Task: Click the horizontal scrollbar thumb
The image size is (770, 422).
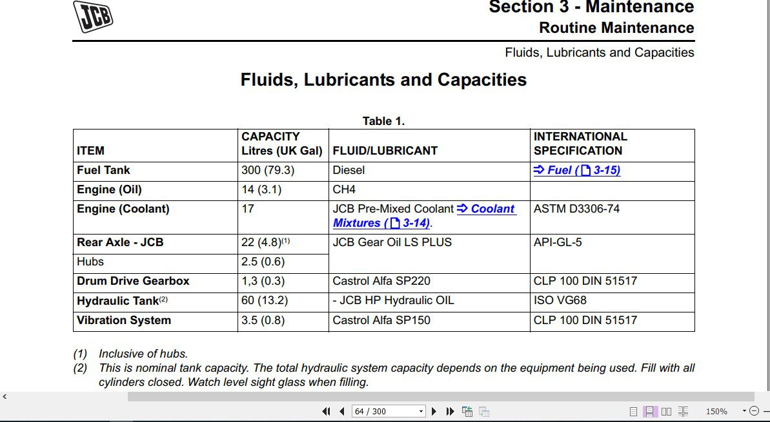Action: point(440,396)
